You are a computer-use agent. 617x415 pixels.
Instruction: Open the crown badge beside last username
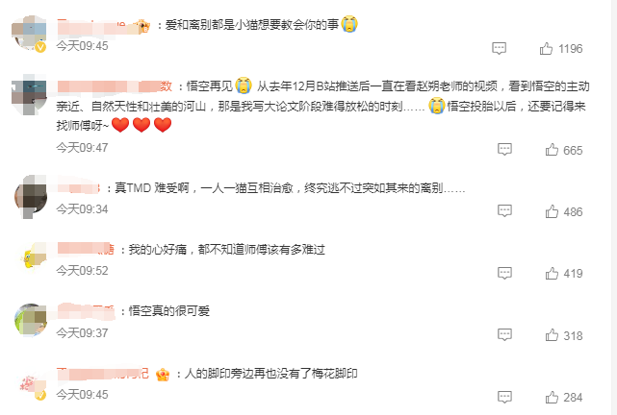click(162, 374)
